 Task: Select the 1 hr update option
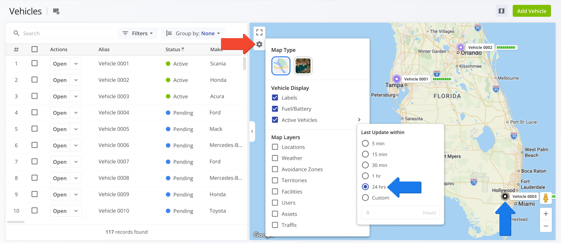coord(365,176)
